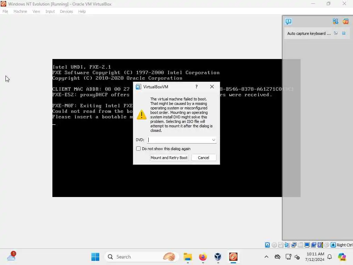353x265 pixels.
Task: Click Mount and Retry Boot button
Action: click(x=169, y=158)
